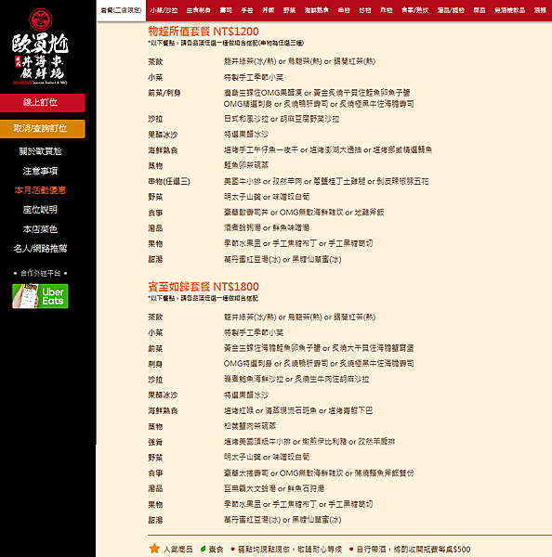Open the 關於歐買尬 sidebar link
This screenshot has width=552, height=557.
coord(40,151)
